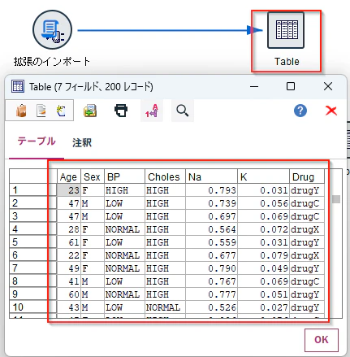Close the Table window
The image size is (350, 357).
coord(328,86)
